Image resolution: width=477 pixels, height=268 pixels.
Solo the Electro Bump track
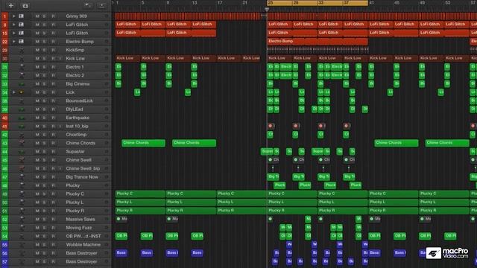pos(45,42)
